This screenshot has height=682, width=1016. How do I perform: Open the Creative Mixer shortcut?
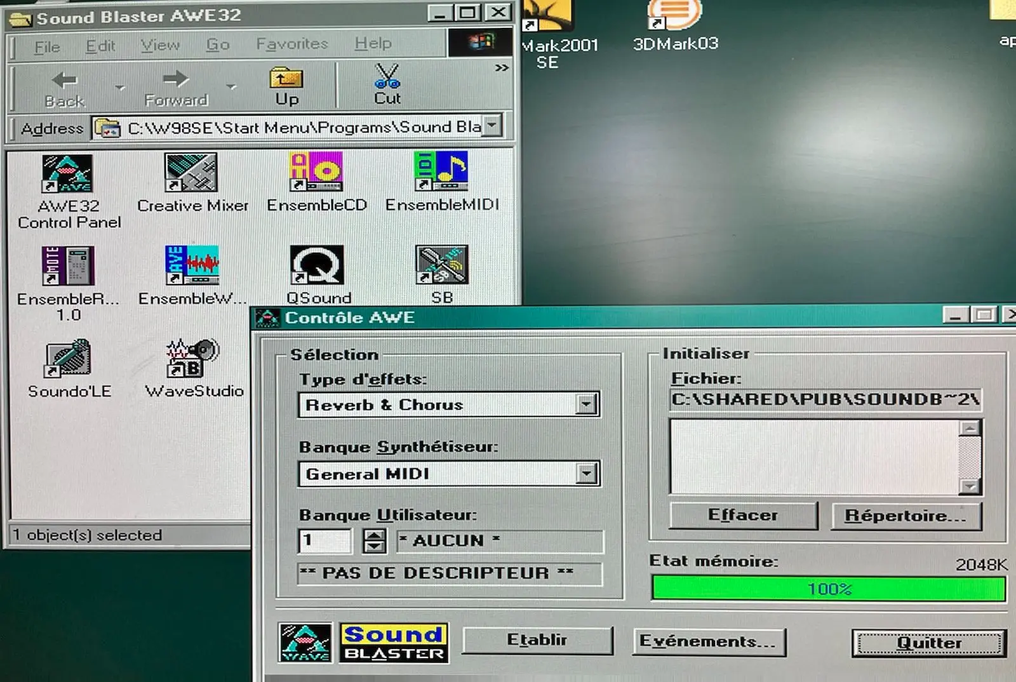click(192, 183)
